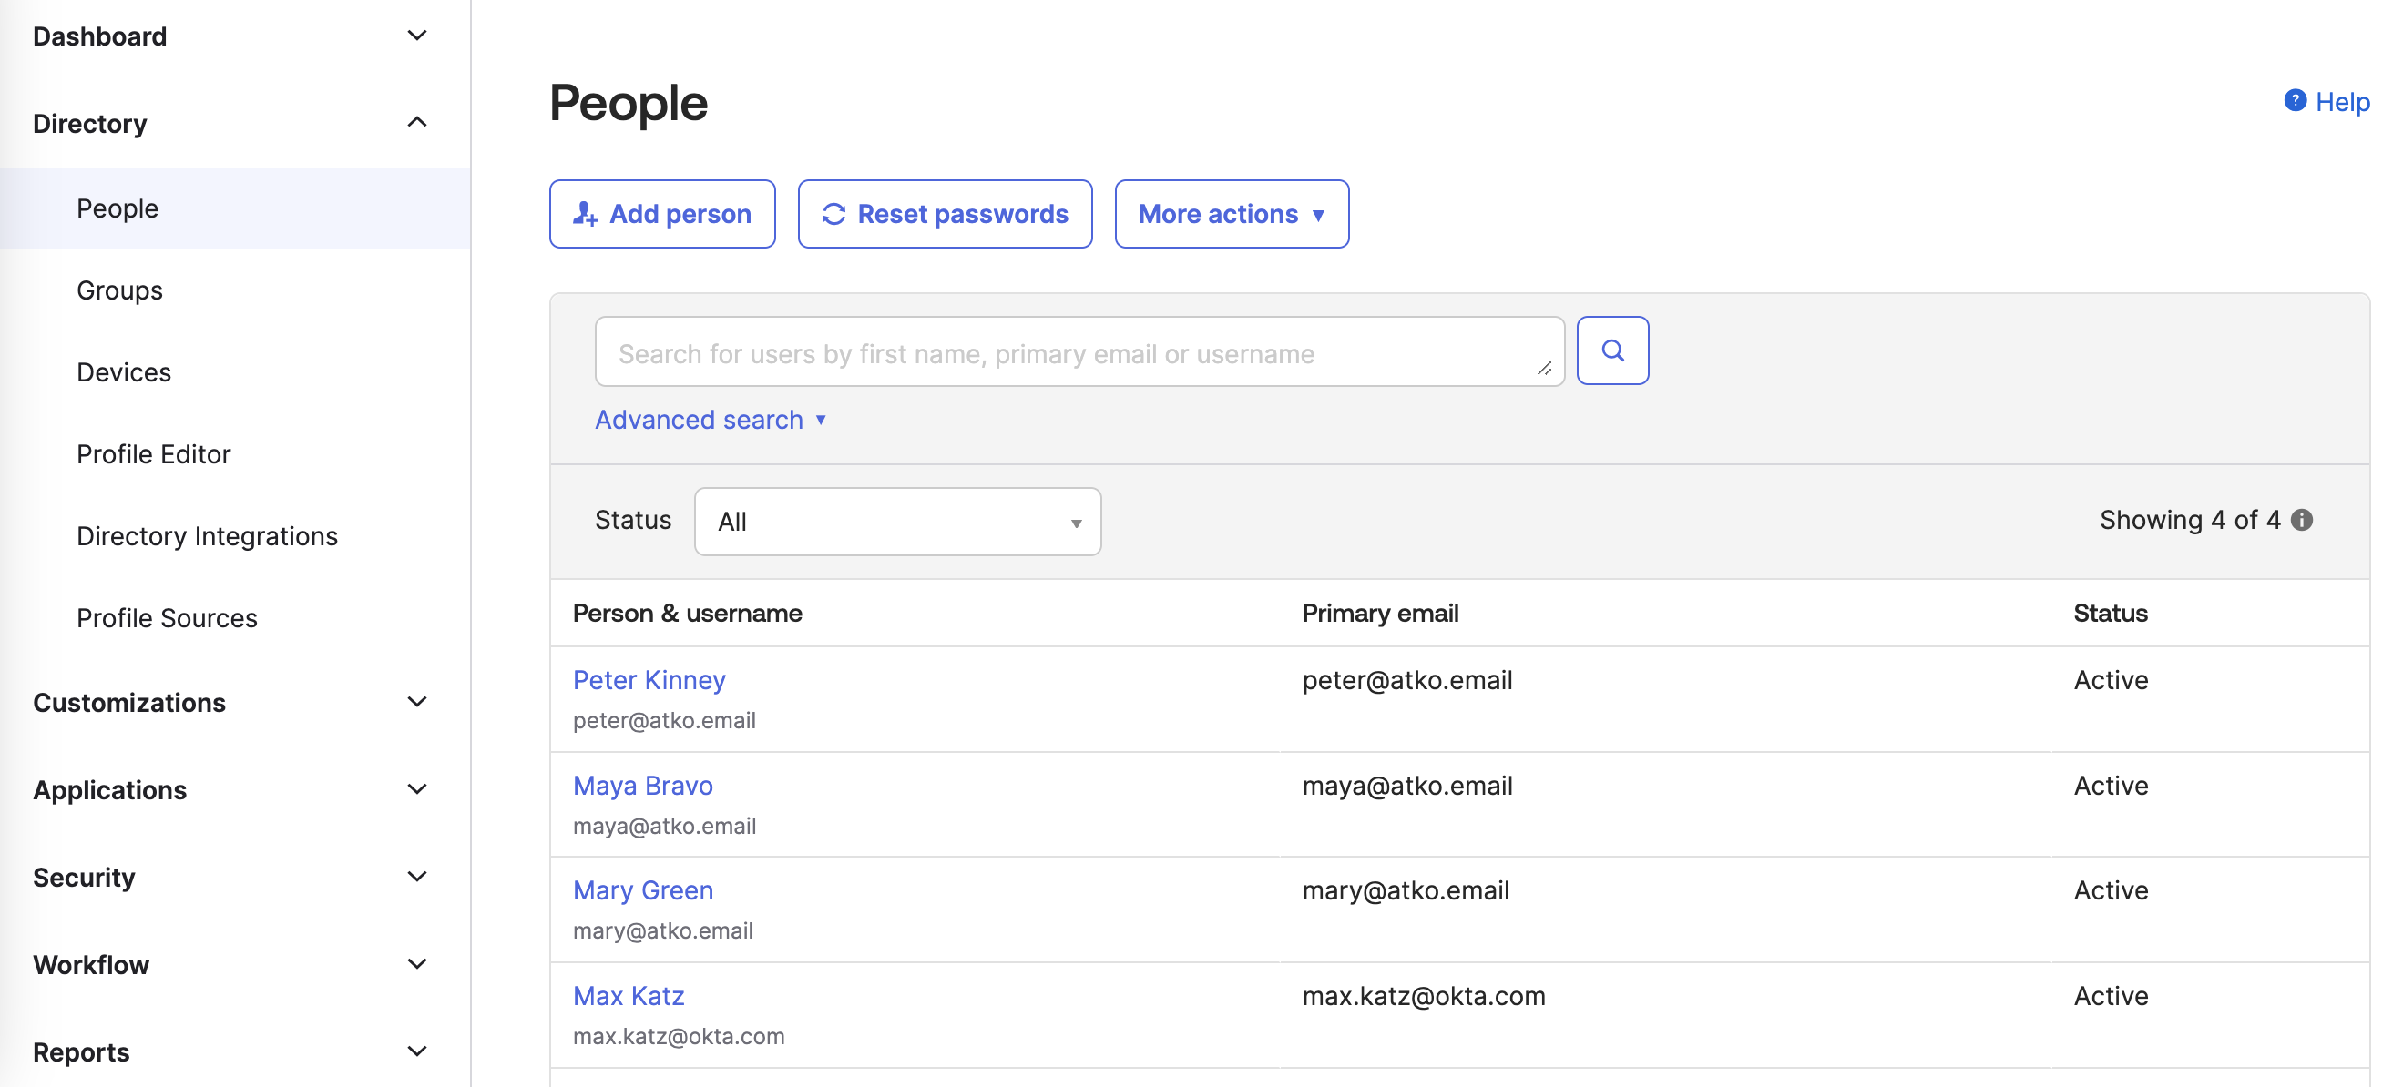This screenshot has height=1087, width=2403.
Task: Click the magnifying glass search button
Action: 1612,350
